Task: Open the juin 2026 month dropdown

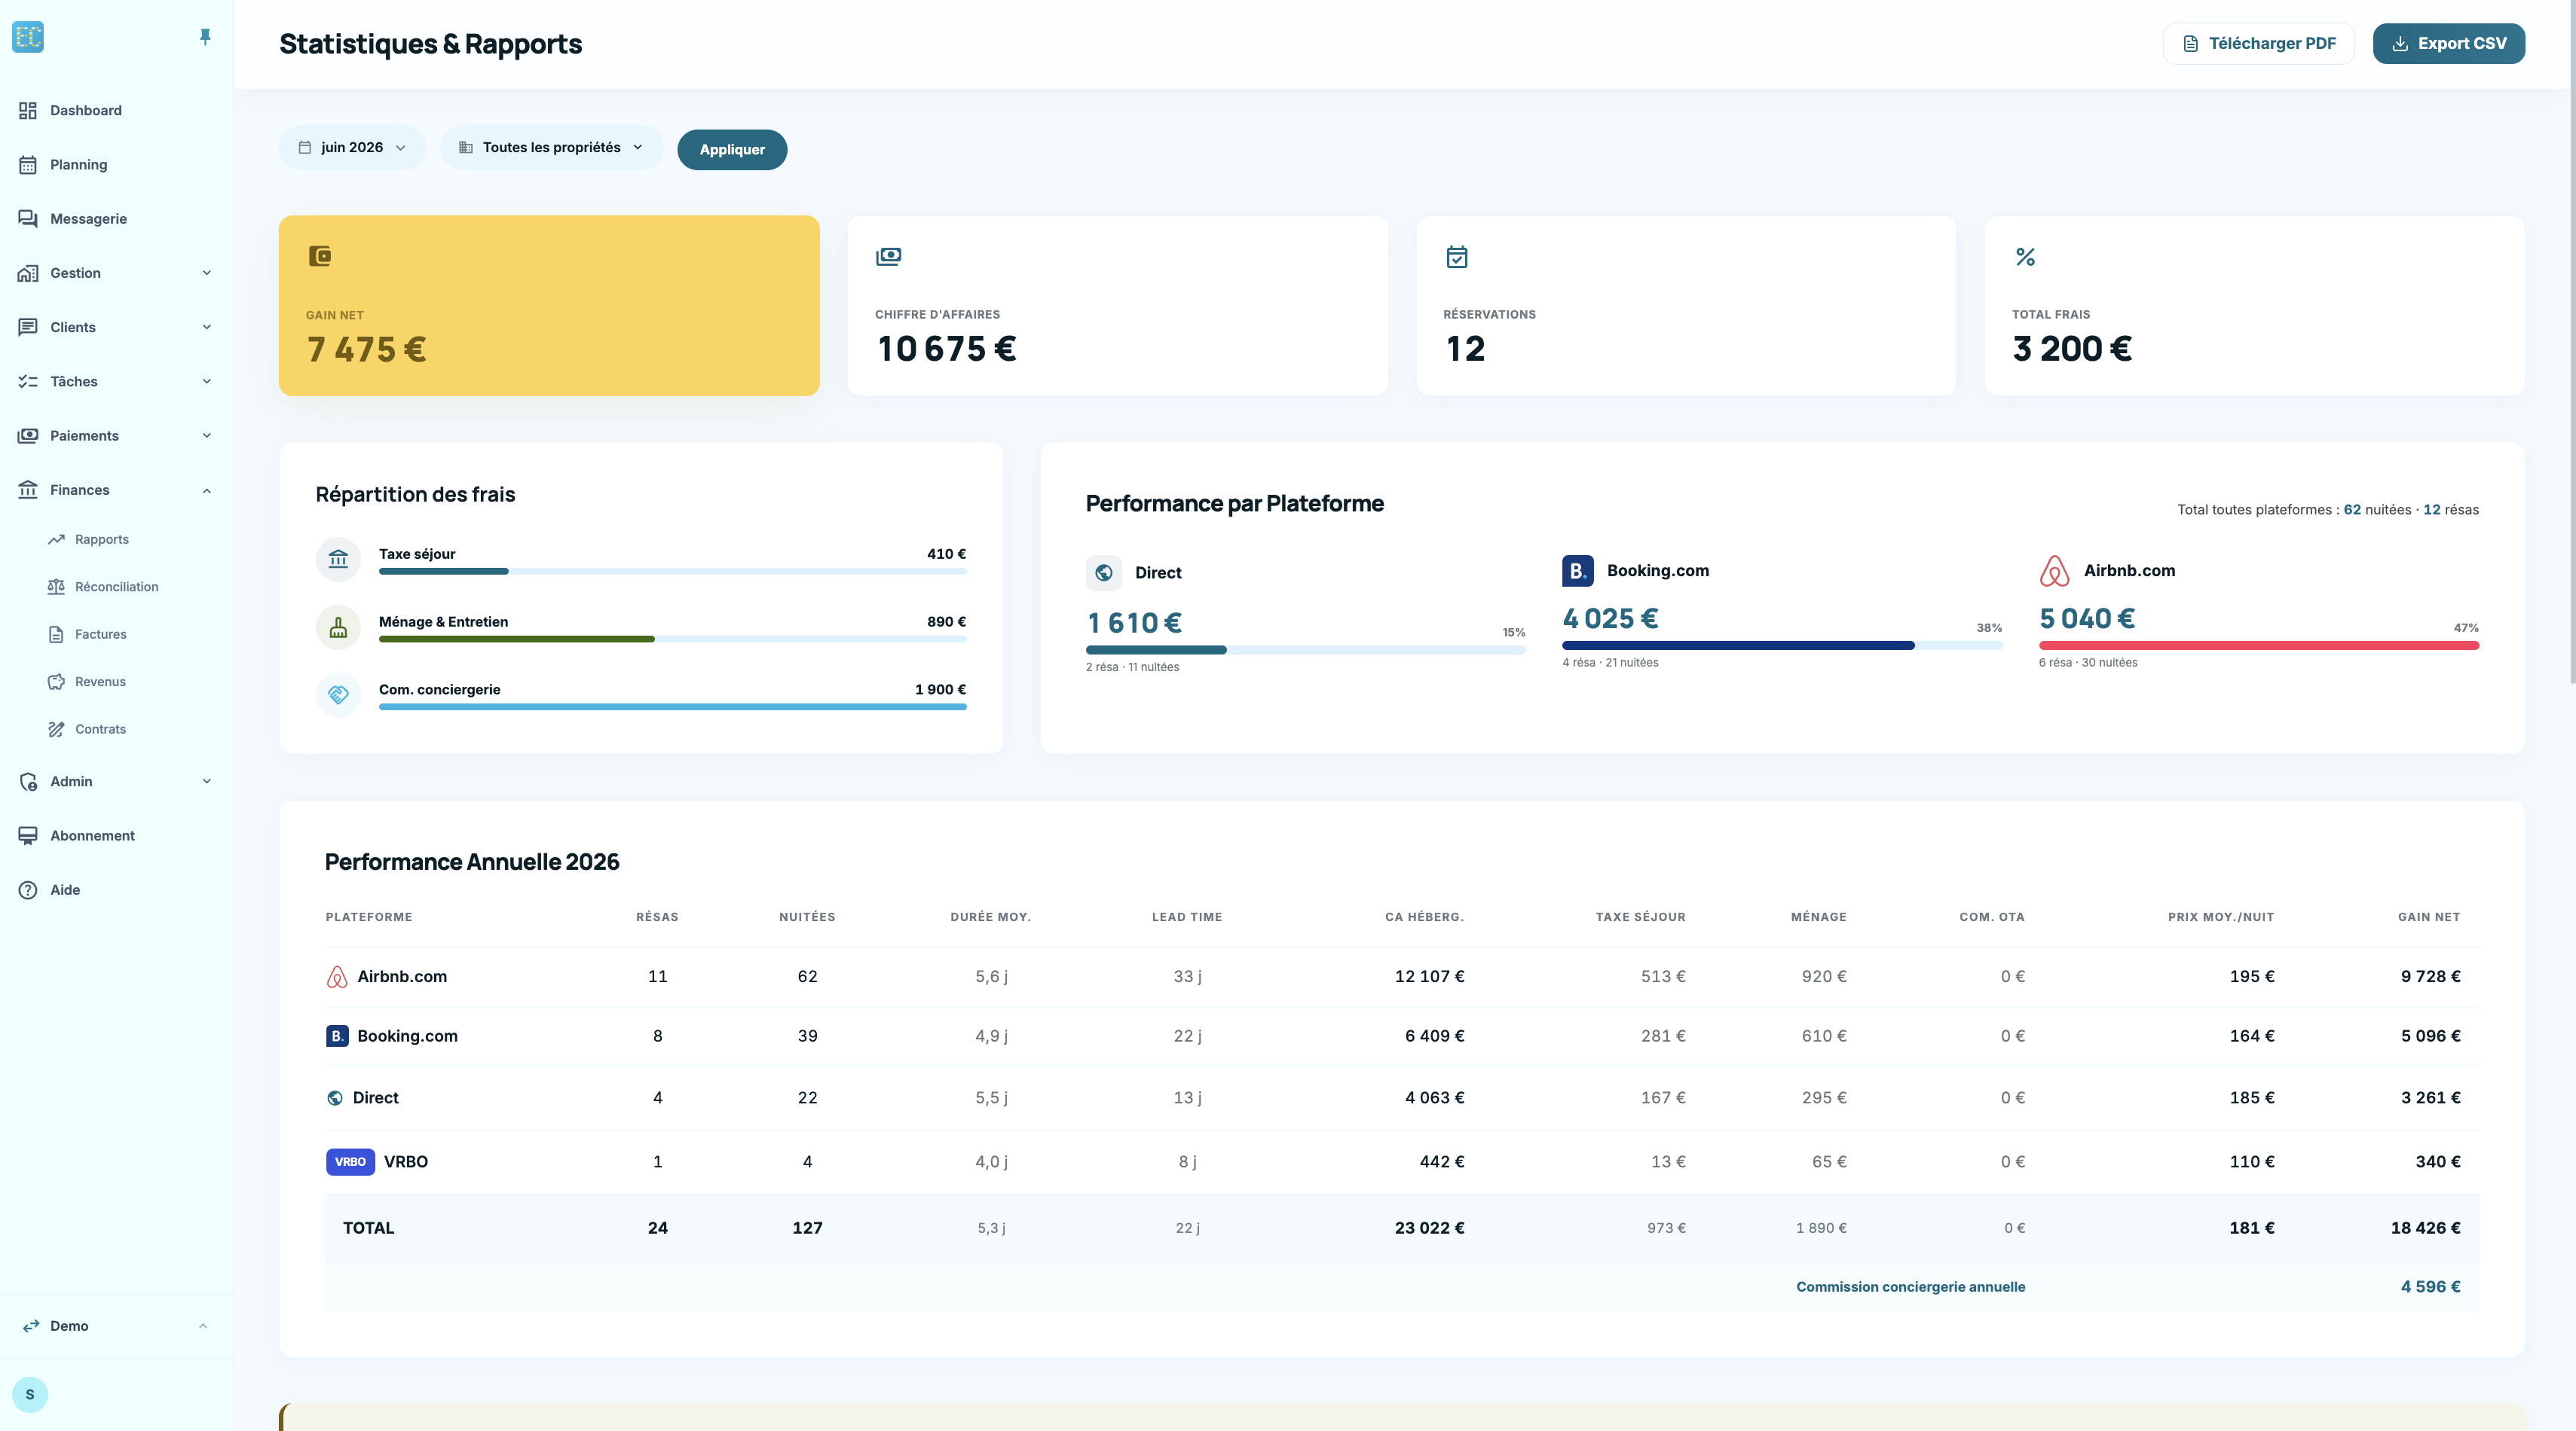Action: click(352, 148)
